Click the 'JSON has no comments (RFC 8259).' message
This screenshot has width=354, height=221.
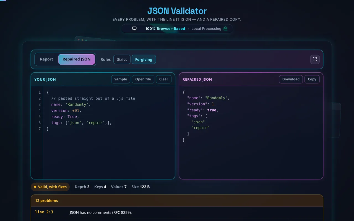[101, 212]
